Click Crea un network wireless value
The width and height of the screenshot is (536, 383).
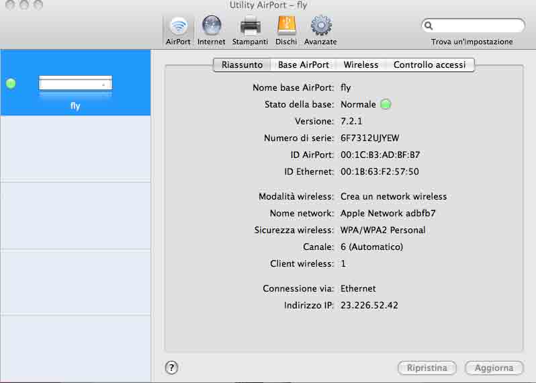tap(394, 197)
